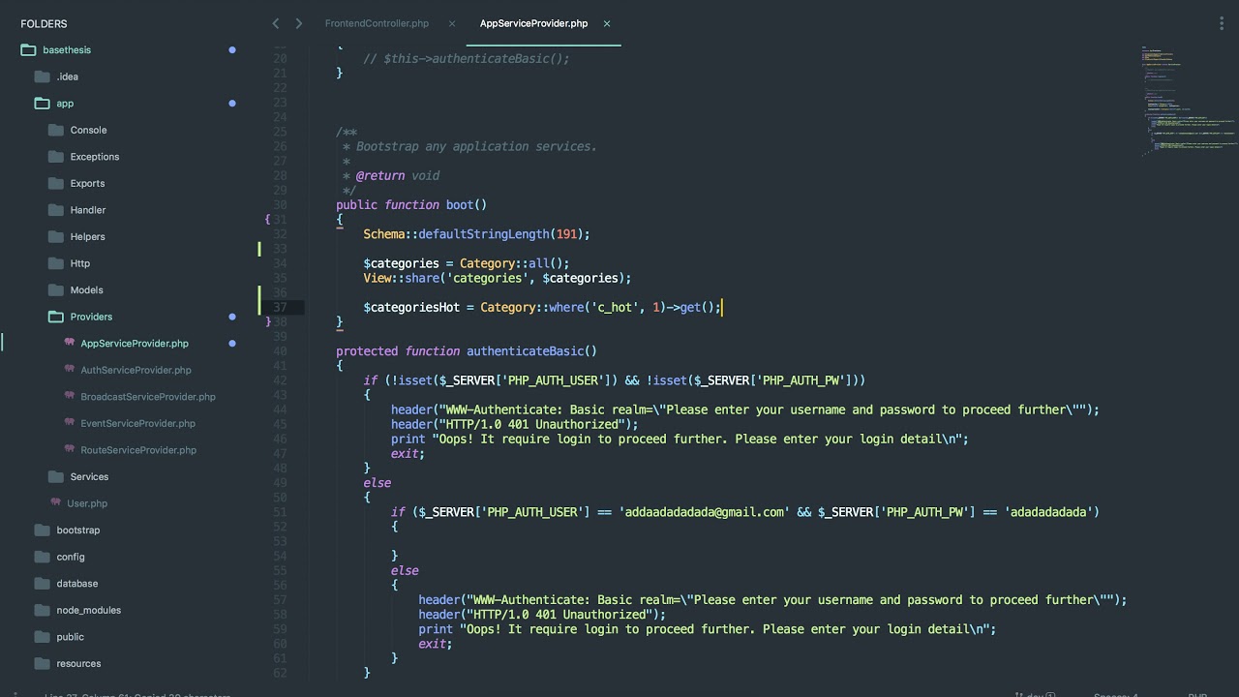This screenshot has width=1239, height=697.
Task: Click the Exceptions folder icon
Action: (x=55, y=156)
